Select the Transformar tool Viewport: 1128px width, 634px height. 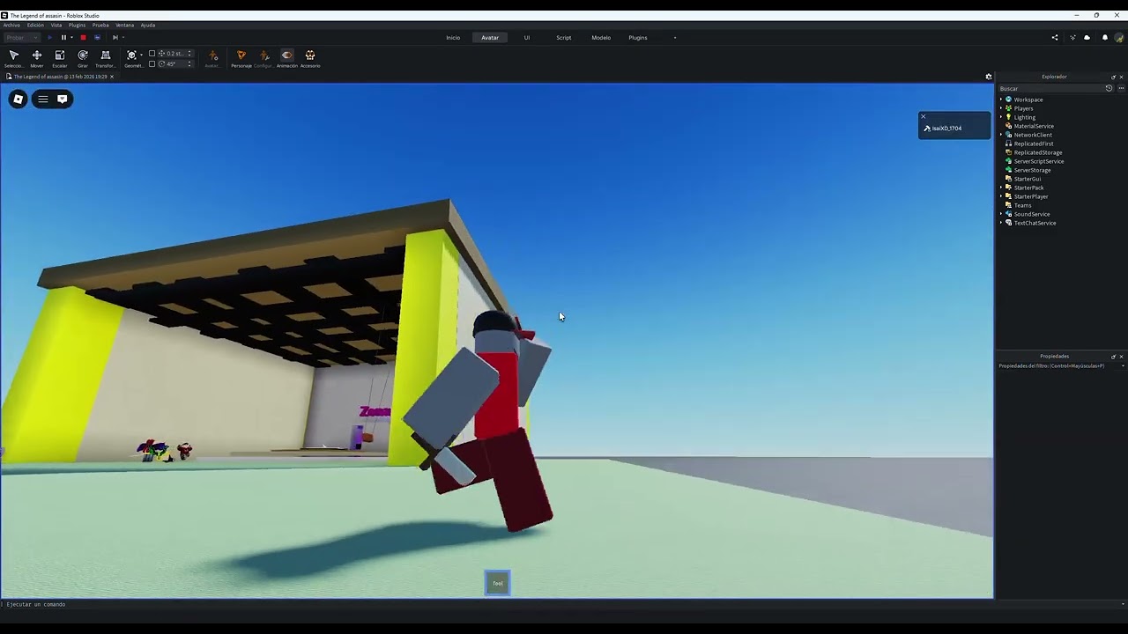tap(106, 58)
